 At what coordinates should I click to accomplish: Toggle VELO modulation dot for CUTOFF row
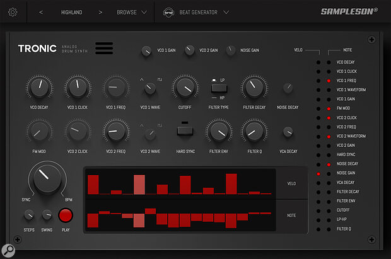coord(318,211)
